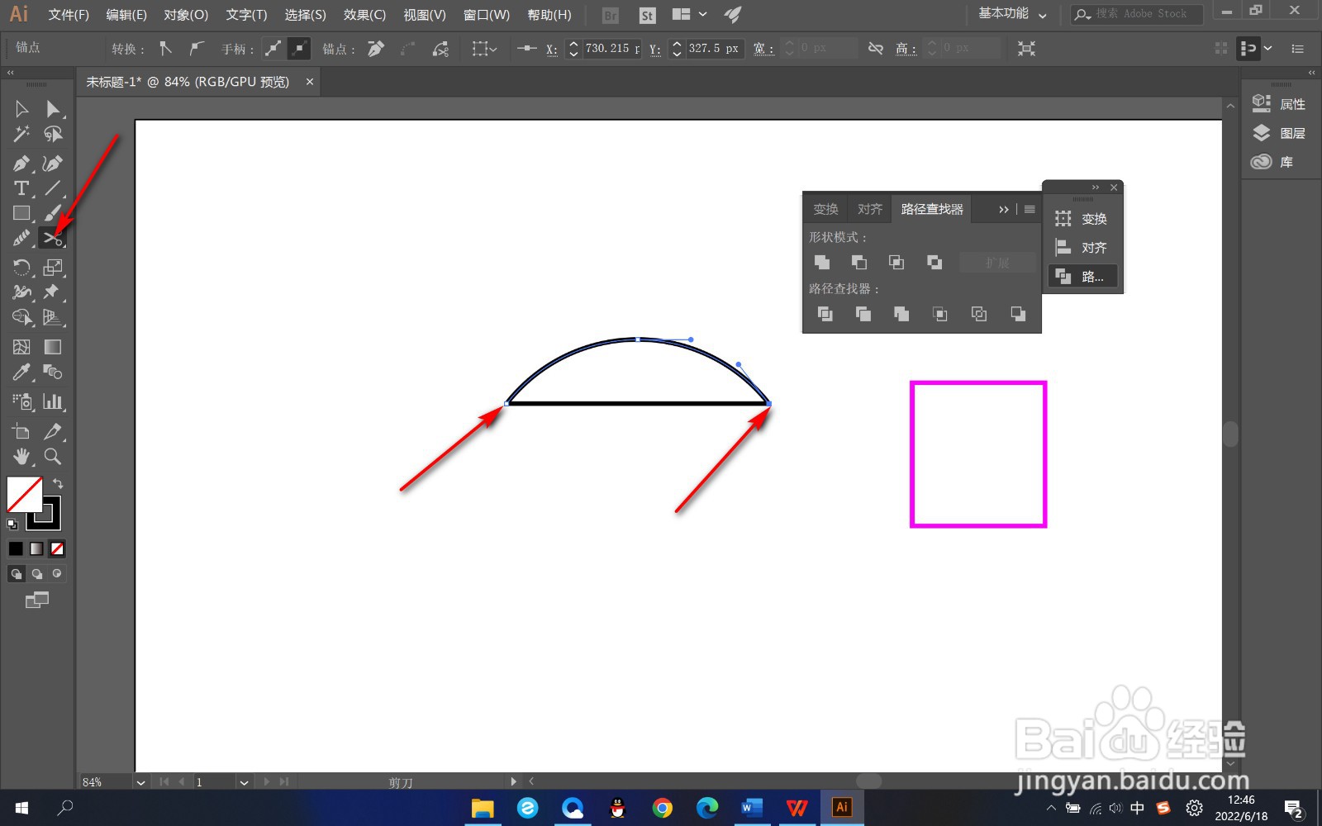1322x826 pixels.
Task: Open the 对象(O) menu
Action: [x=186, y=15]
